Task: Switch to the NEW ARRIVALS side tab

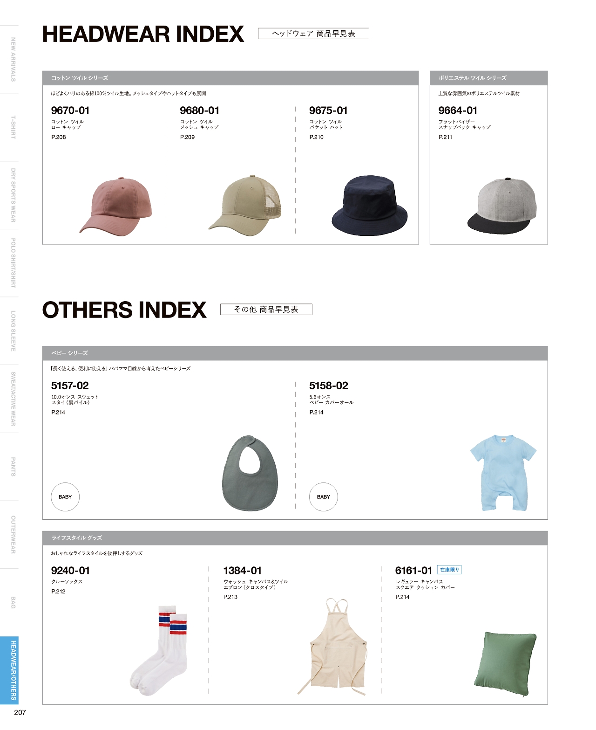Action: pyautogui.click(x=13, y=59)
